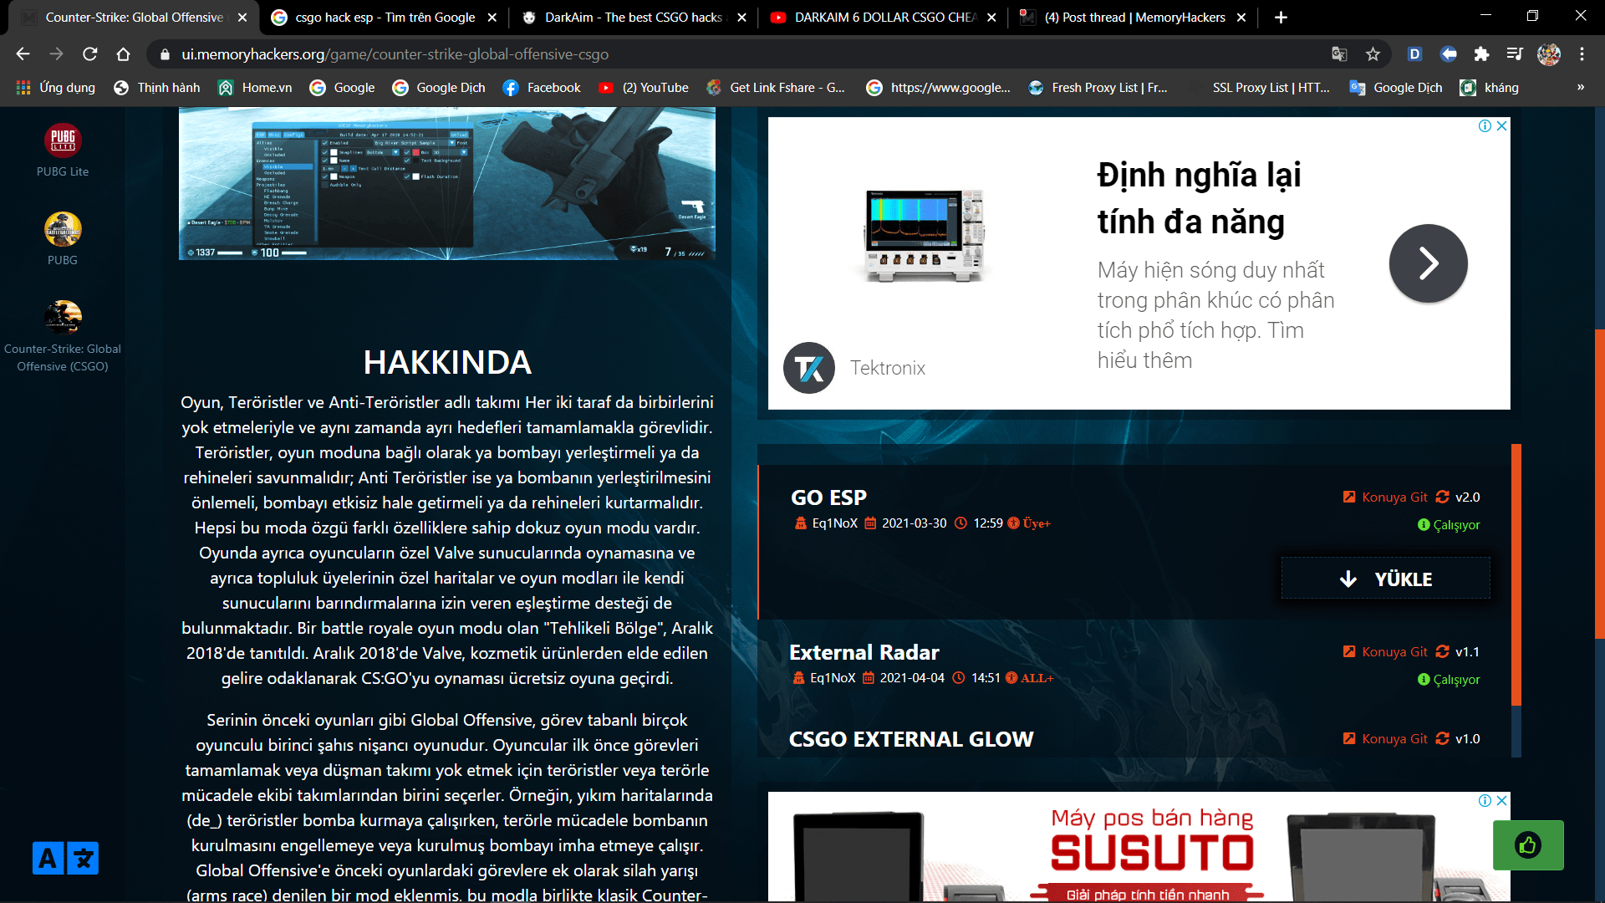The image size is (1605, 903).
Task: Close the SUSUTO advertisement
Action: 1501,800
